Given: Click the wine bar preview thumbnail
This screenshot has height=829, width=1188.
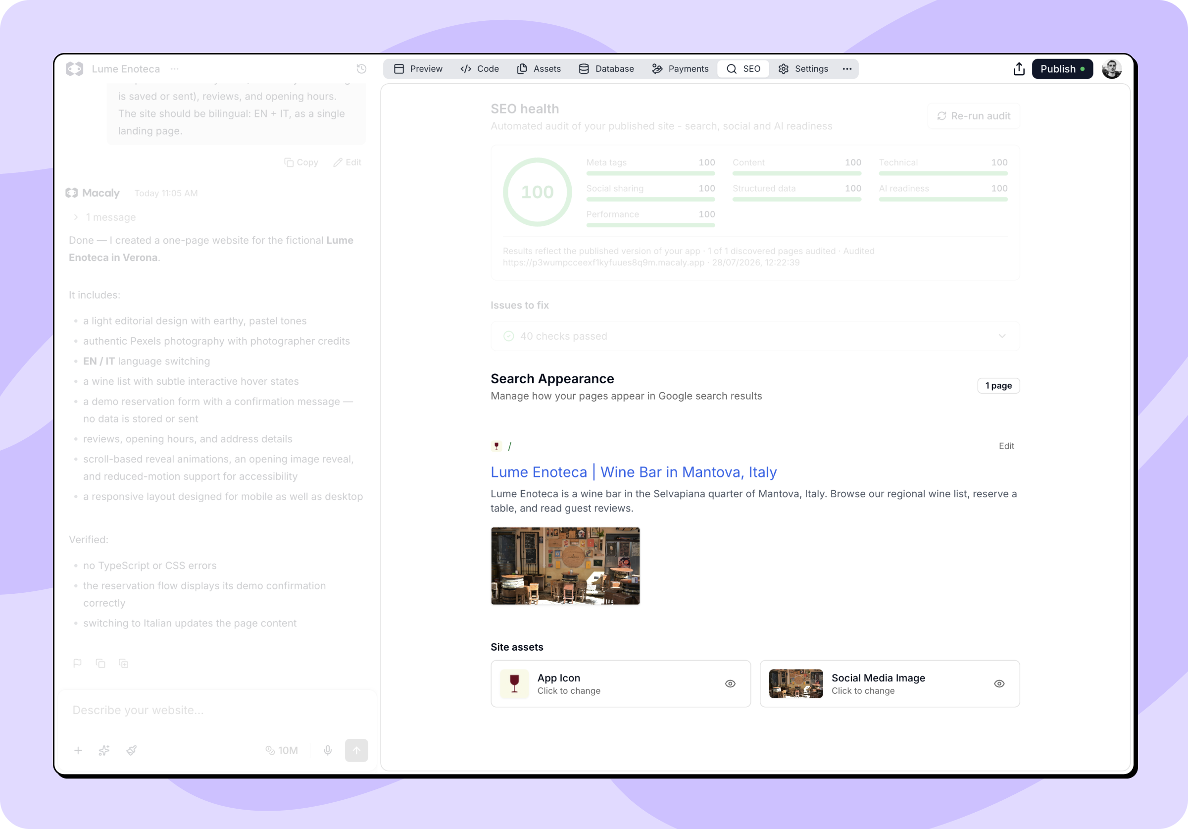Looking at the screenshot, I should 565,566.
